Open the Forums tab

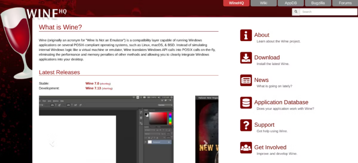pyautogui.click(x=345, y=3)
